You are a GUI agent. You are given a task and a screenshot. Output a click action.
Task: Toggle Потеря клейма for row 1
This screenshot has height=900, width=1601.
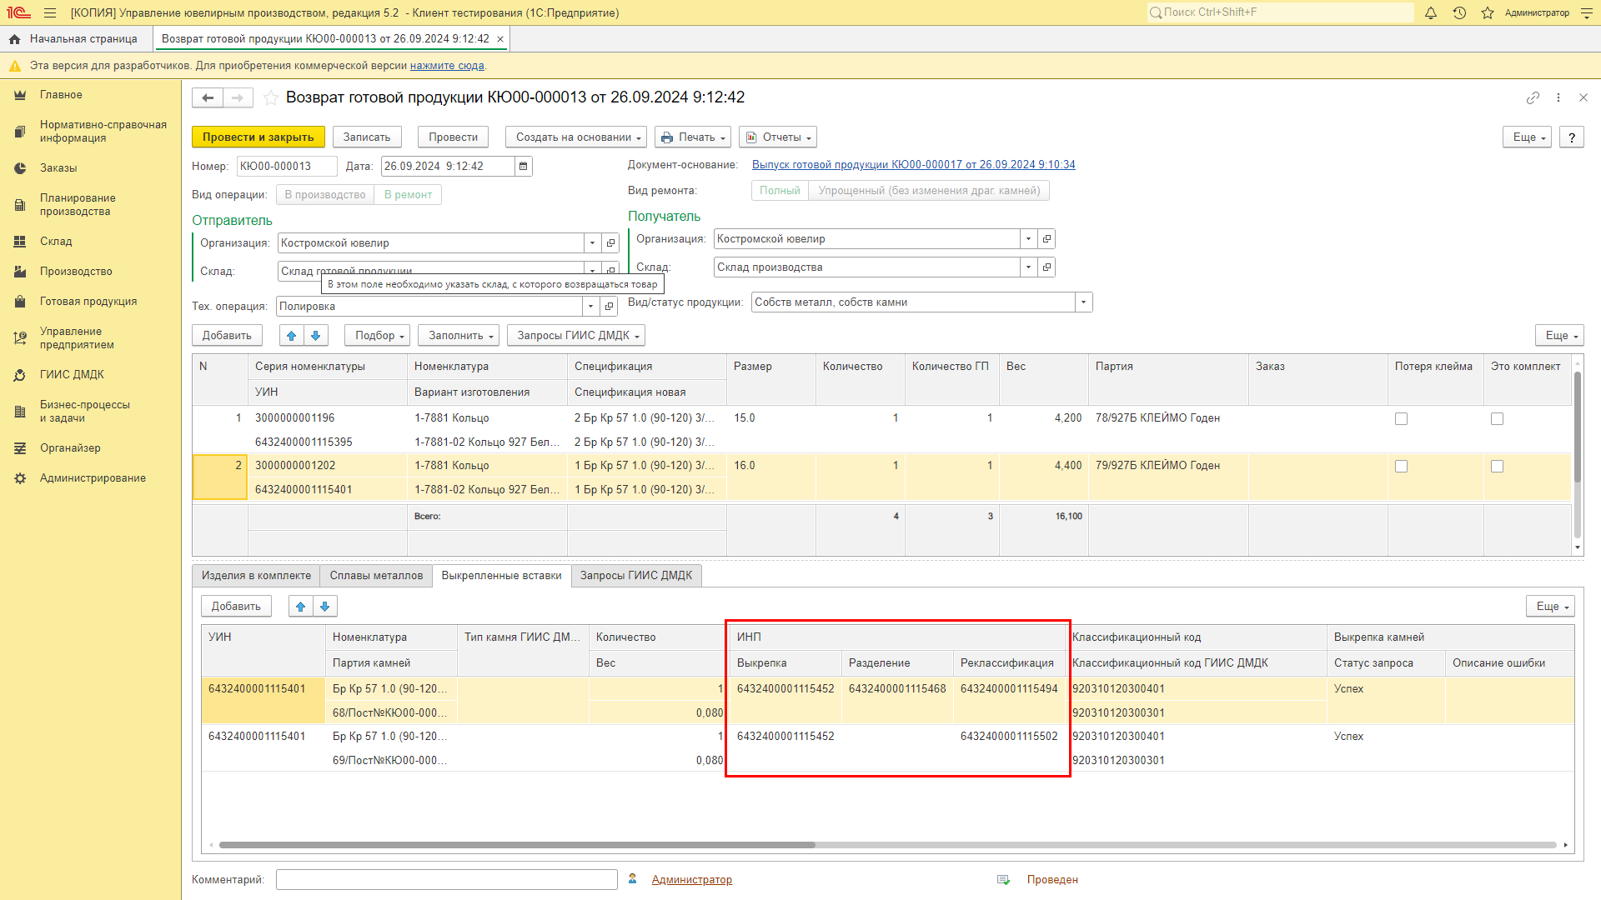pos(1401,419)
